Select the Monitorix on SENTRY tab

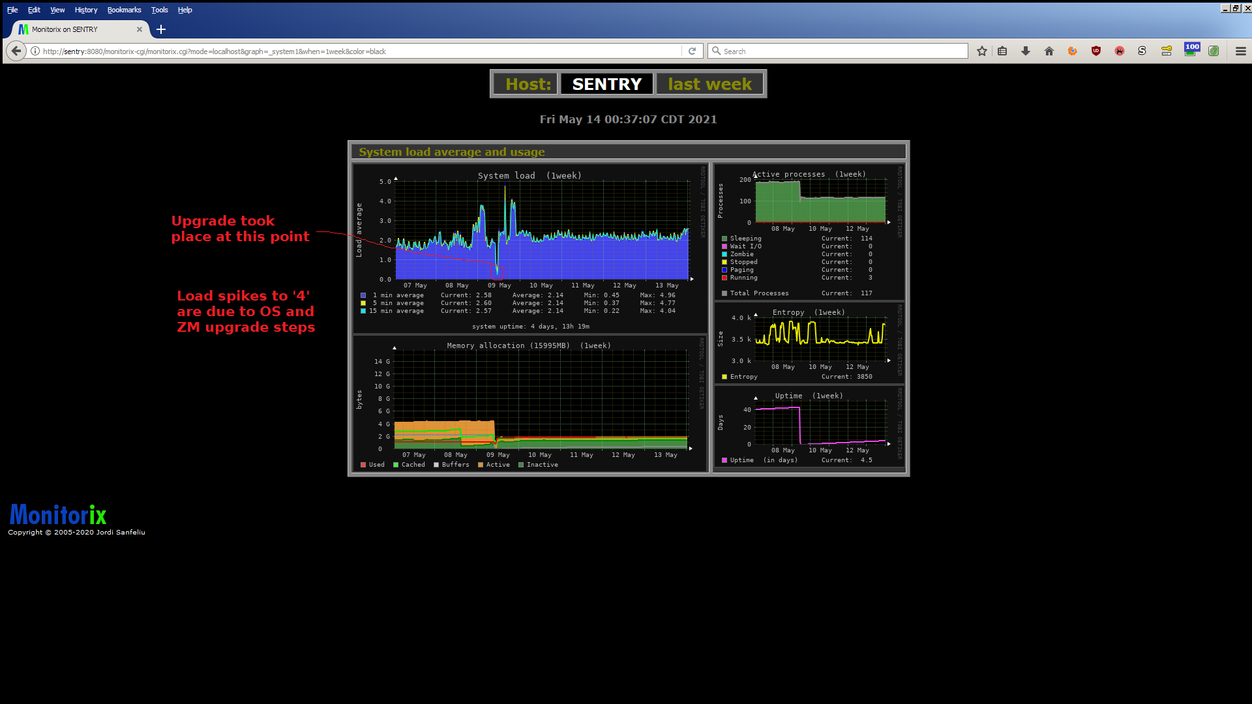pos(82,29)
